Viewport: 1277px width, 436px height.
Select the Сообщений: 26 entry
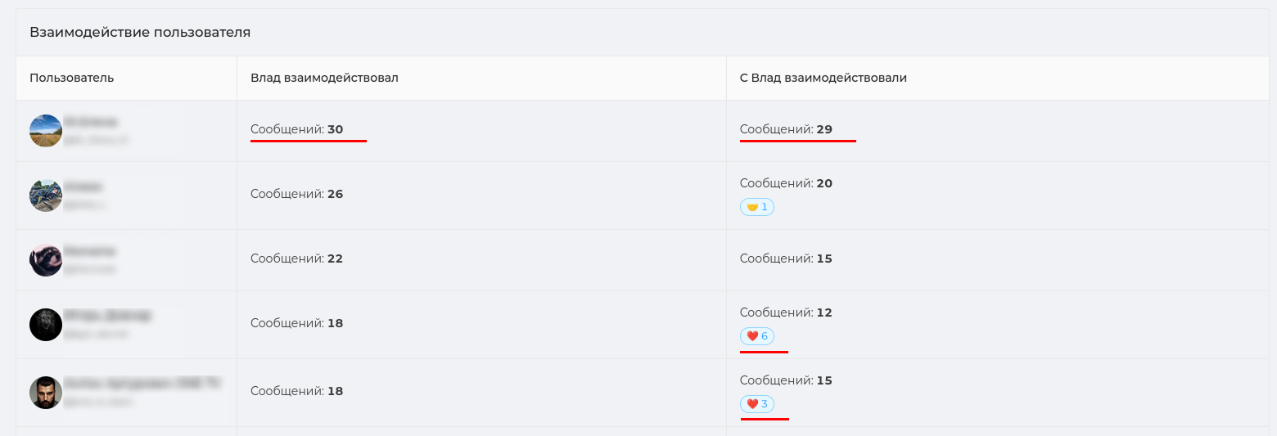(x=297, y=194)
